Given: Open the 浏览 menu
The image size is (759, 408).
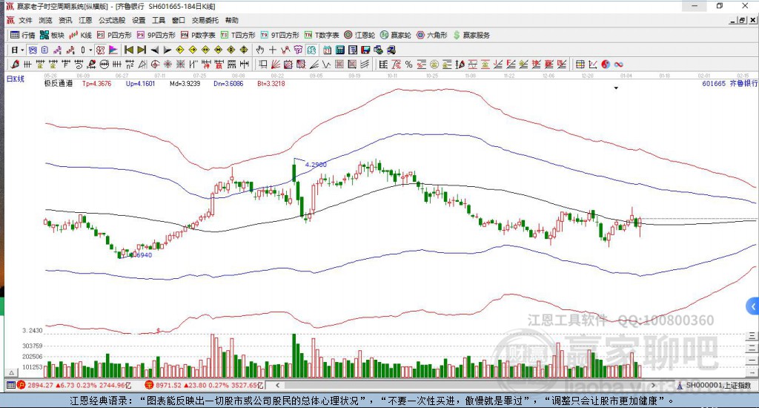Looking at the screenshot, I should coord(45,20).
